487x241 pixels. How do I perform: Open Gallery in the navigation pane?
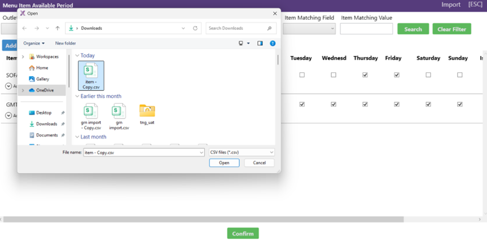click(42, 79)
